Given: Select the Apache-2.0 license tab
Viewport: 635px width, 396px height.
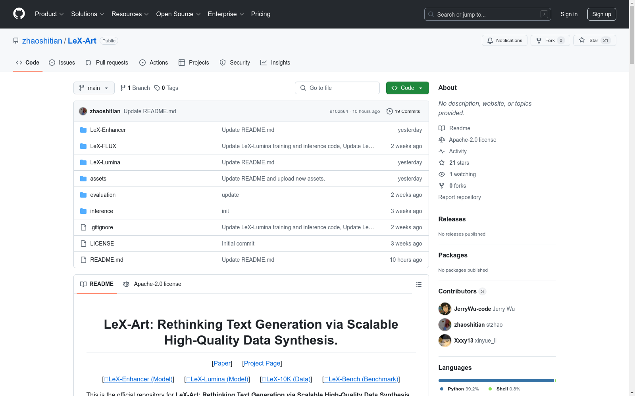Looking at the screenshot, I should [152, 284].
